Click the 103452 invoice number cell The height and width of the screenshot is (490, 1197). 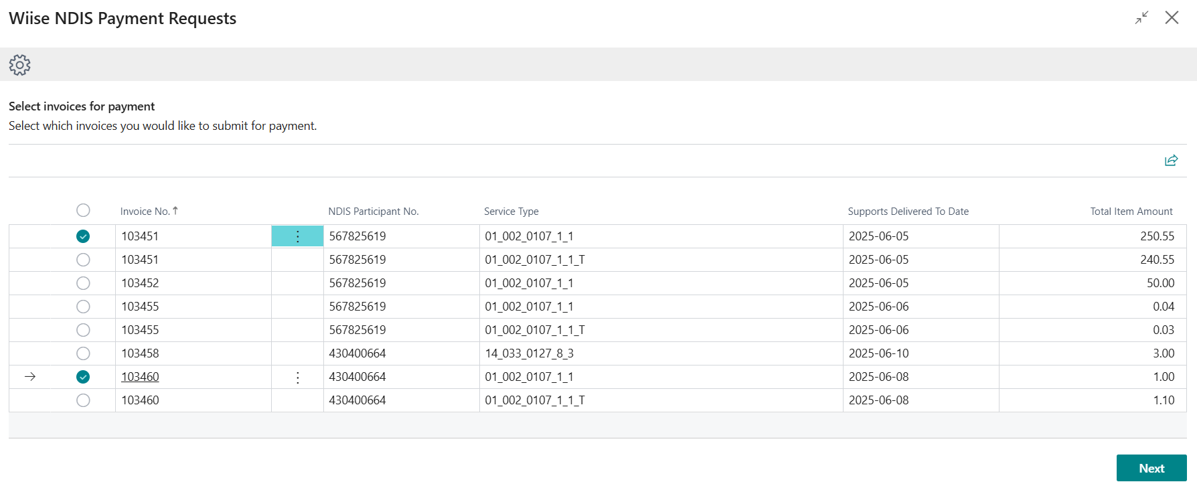[x=193, y=283]
